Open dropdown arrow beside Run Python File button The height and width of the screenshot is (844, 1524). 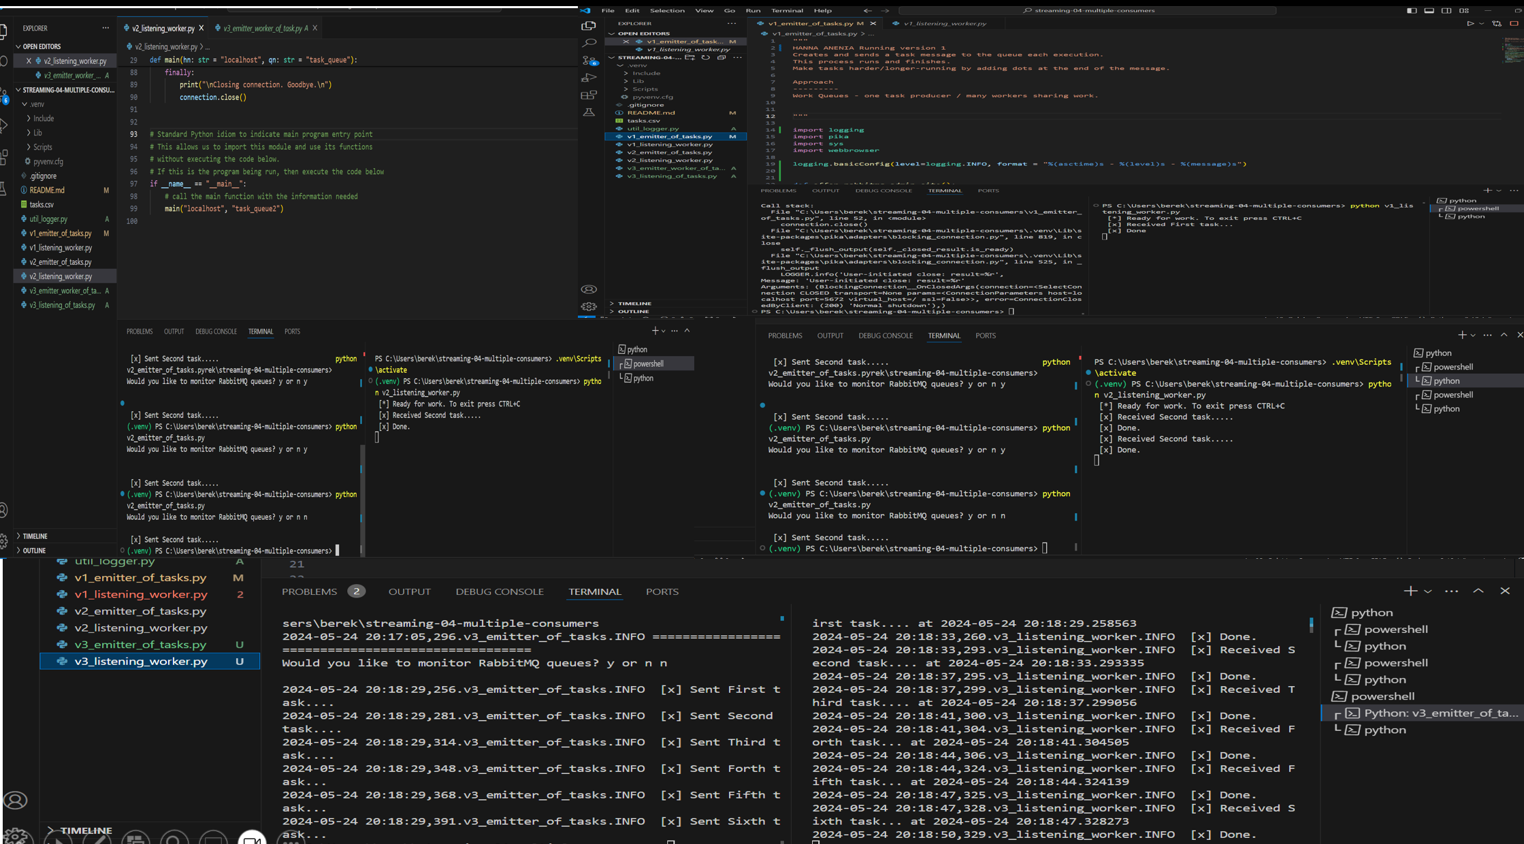(x=1481, y=23)
